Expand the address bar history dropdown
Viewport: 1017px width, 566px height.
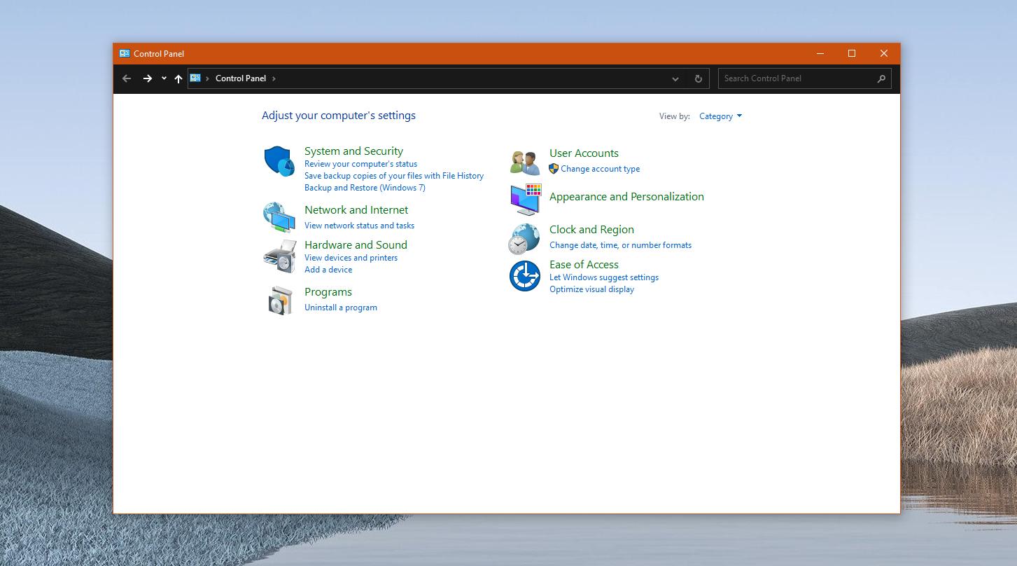pyautogui.click(x=675, y=78)
